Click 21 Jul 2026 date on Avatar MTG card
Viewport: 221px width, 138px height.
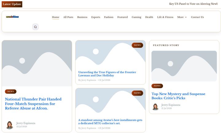point(105,128)
